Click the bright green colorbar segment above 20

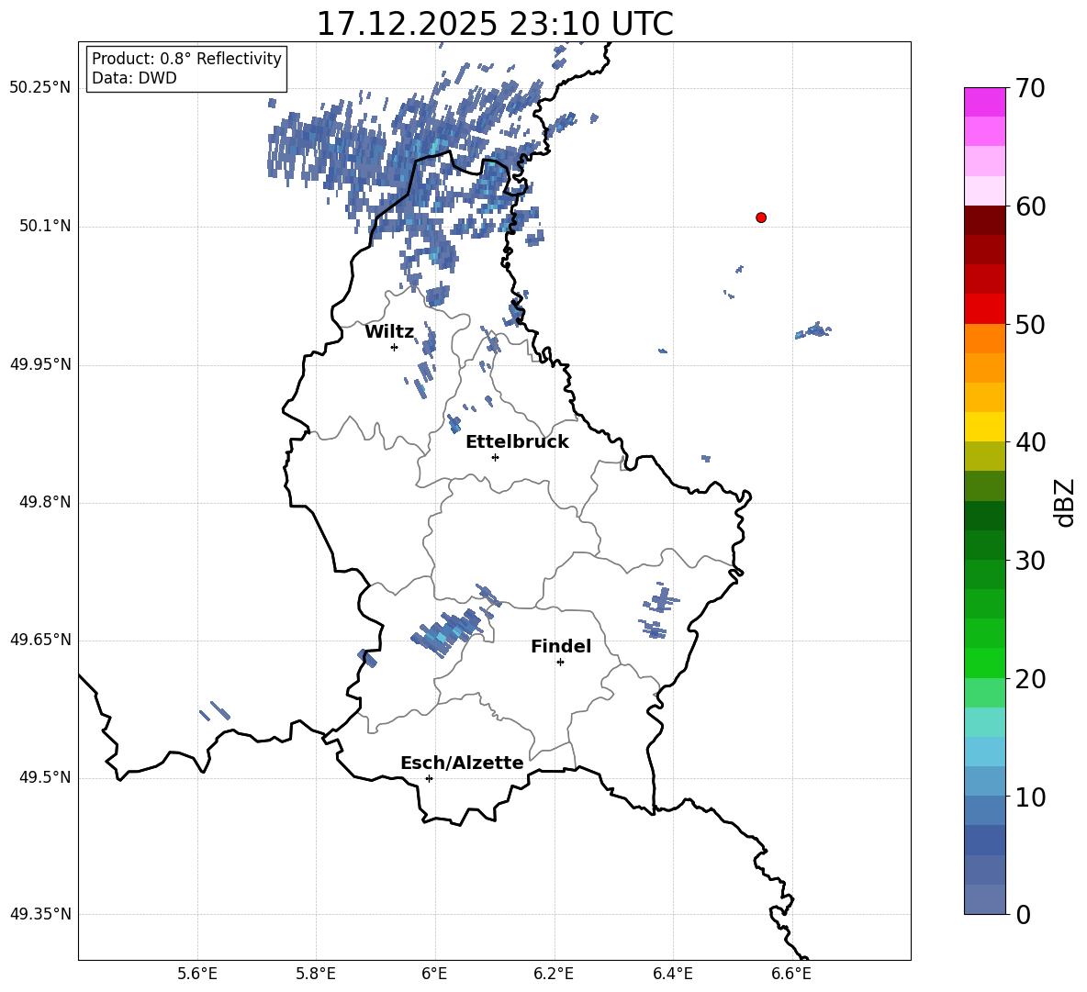pyautogui.click(x=984, y=663)
